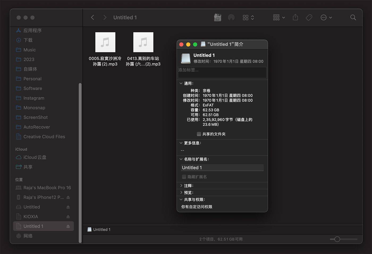
Task: Enable the 共享的文件夹 checkbox
Action: 199,134
